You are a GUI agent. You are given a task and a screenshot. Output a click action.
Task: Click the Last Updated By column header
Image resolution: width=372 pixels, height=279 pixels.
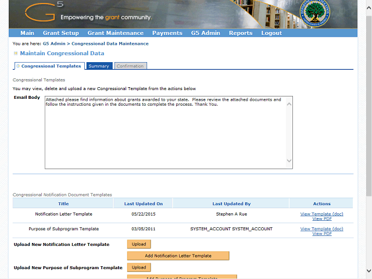231,203
